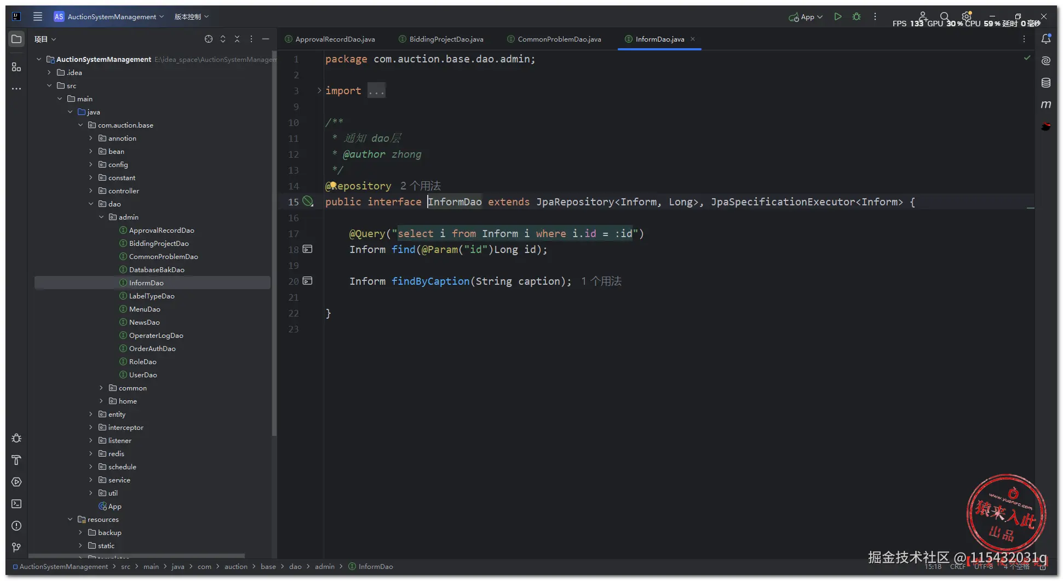Open IDE settings gear
The image size is (1063, 581).
pos(967,16)
